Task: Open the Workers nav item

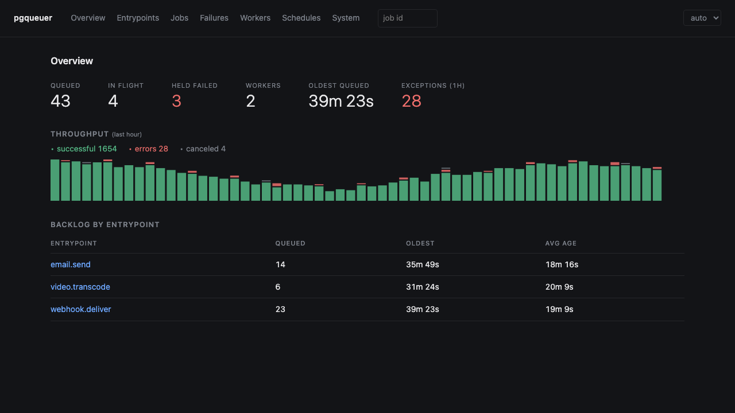Action: pos(255,18)
